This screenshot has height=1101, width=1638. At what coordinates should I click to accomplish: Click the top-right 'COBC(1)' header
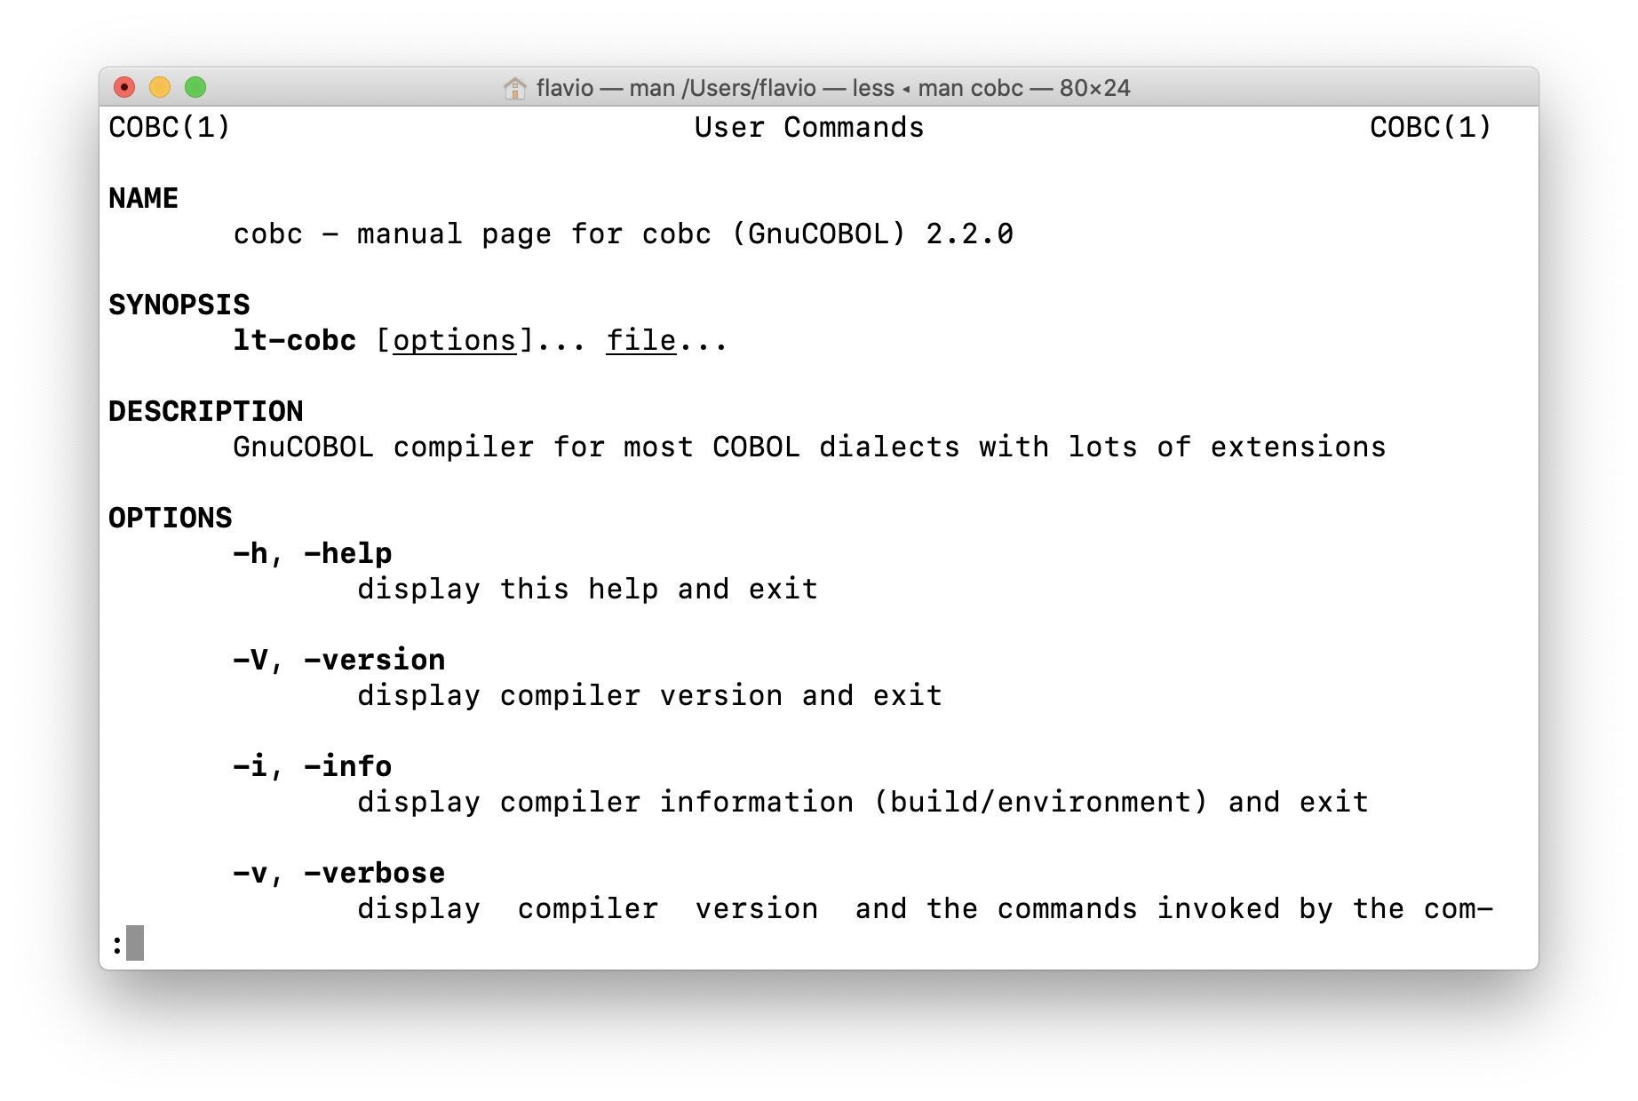click(x=1430, y=128)
